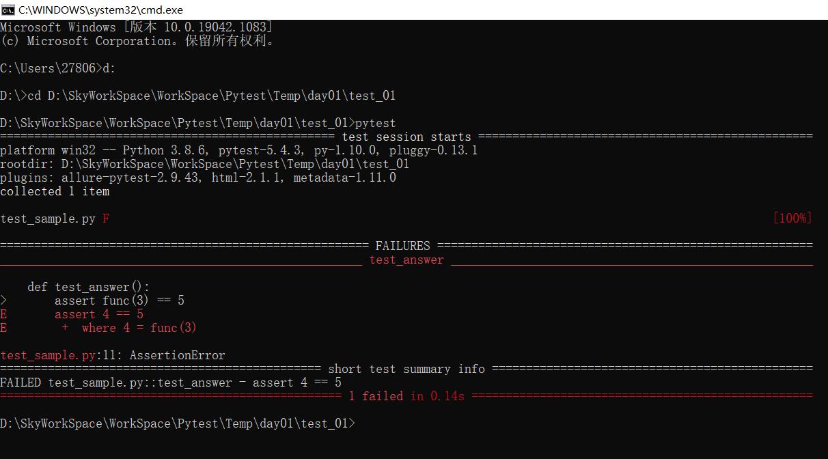Viewport: 828px width, 459px height.
Task: Click the window title C:\WINDOWS\system32\cmd.exe
Action: (100, 10)
